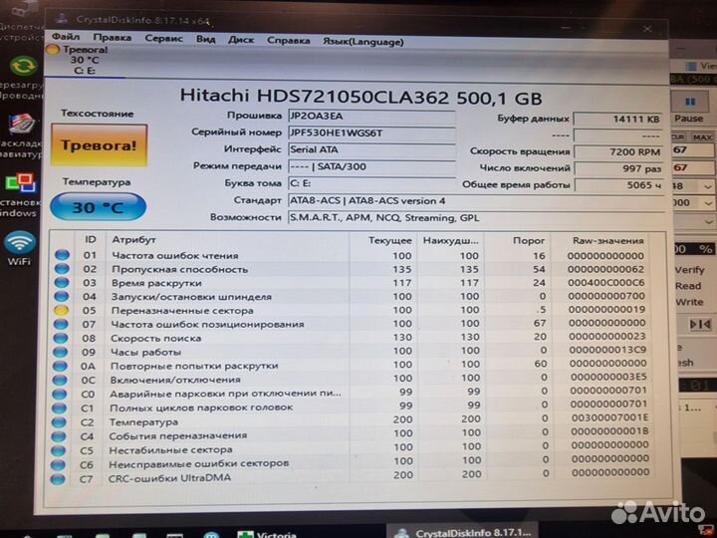717x538 pixels.
Task: Switch to CrystalDiskInfo taskbar button
Action: (463, 532)
